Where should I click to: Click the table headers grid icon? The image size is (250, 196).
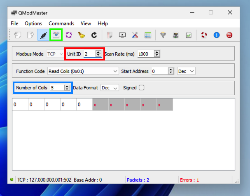pyautogui.click(x=148, y=35)
